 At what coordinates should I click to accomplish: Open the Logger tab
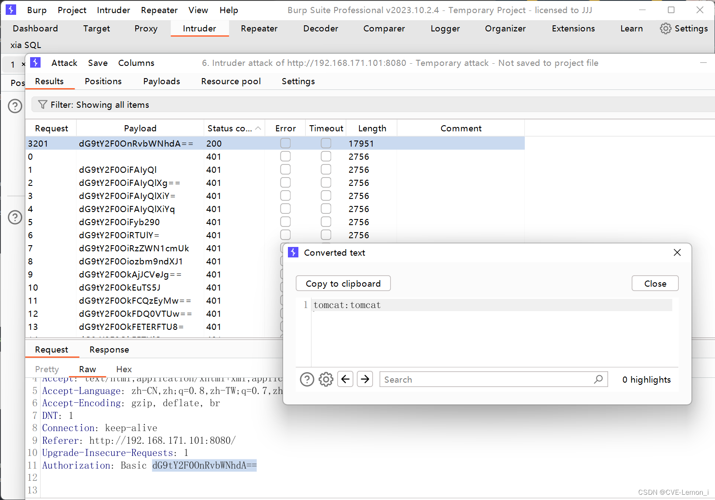coord(445,28)
